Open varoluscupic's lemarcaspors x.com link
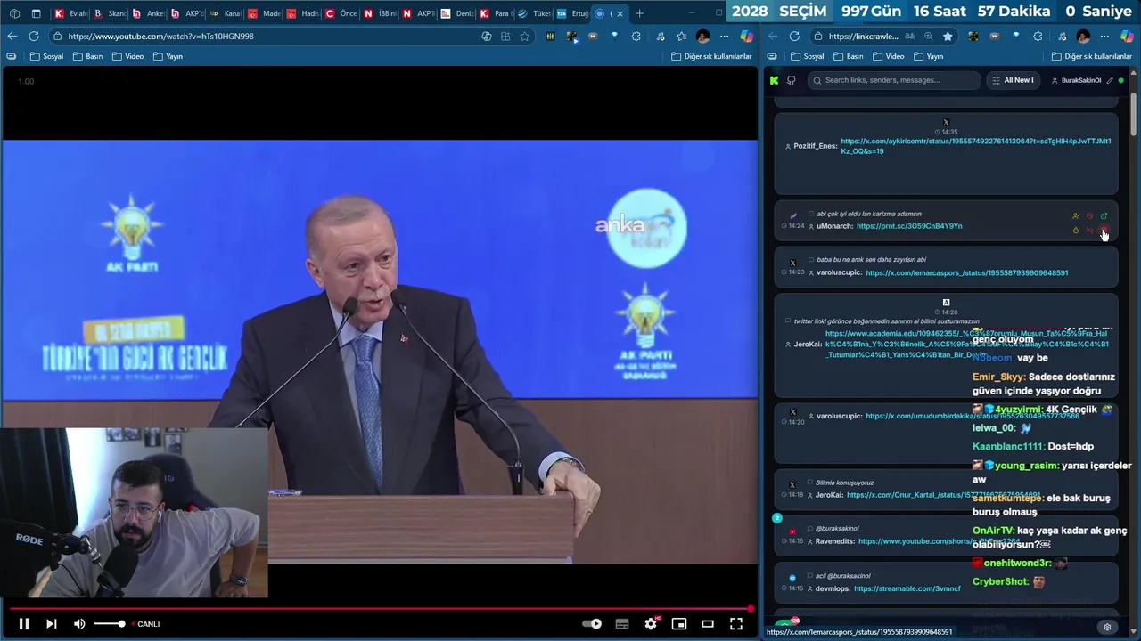Screen dimensions: 1141x641 tap(966, 273)
